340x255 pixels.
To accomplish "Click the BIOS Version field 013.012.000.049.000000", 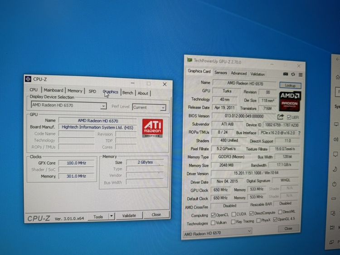I will coord(244,116).
